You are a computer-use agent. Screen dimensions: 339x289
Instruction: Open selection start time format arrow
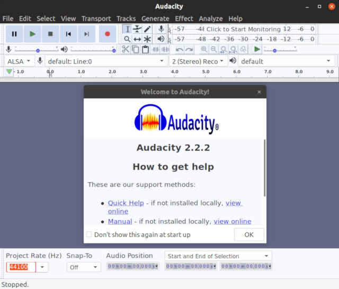tap(215, 266)
